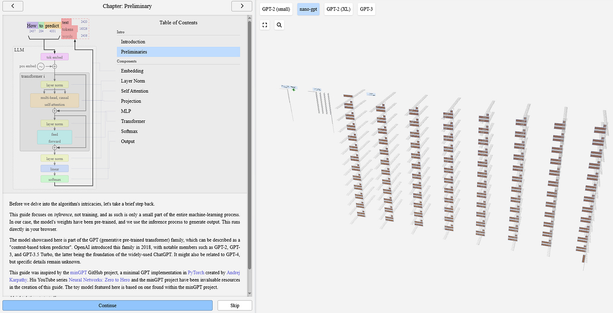Click the "predict" token in diagram

[52, 26]
